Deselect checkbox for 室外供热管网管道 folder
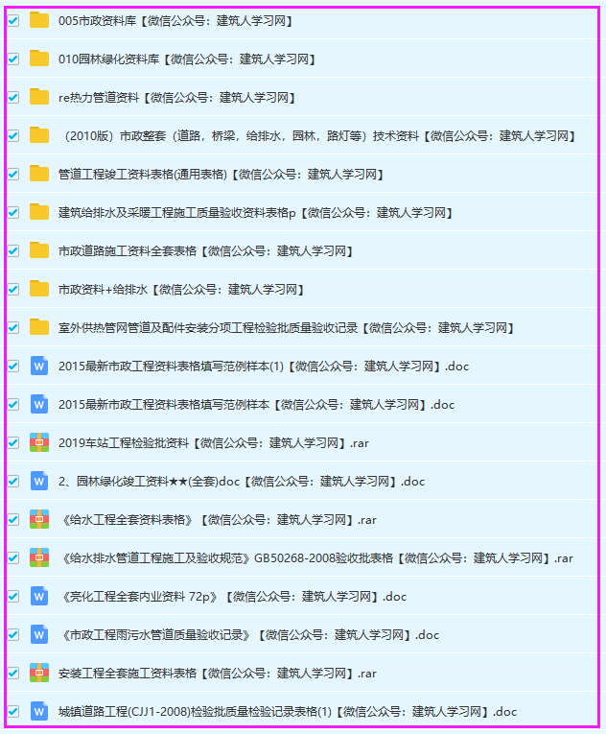Image resolution: width=606 pixels, height=734 pixels. [13, 328]
